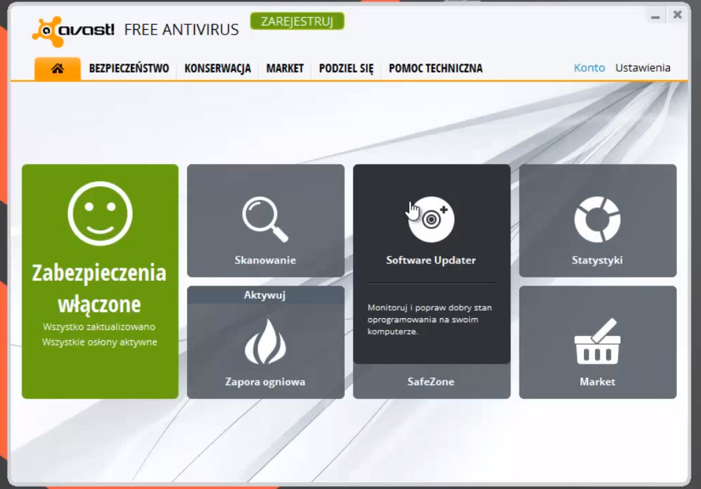Click the avast! logo
This screenshot has width=701, height=489.
(x=73, y=31)
